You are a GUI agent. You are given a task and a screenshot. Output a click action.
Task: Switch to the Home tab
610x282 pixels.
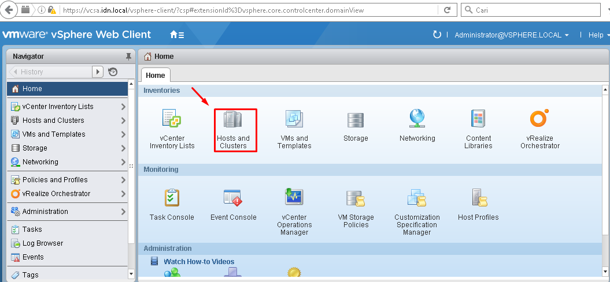pos(155,75)
